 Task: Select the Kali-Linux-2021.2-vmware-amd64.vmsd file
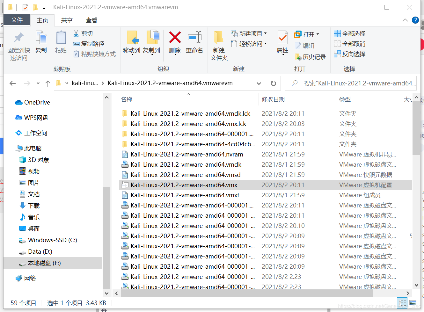pyautogui.click(x=186, y=175)
